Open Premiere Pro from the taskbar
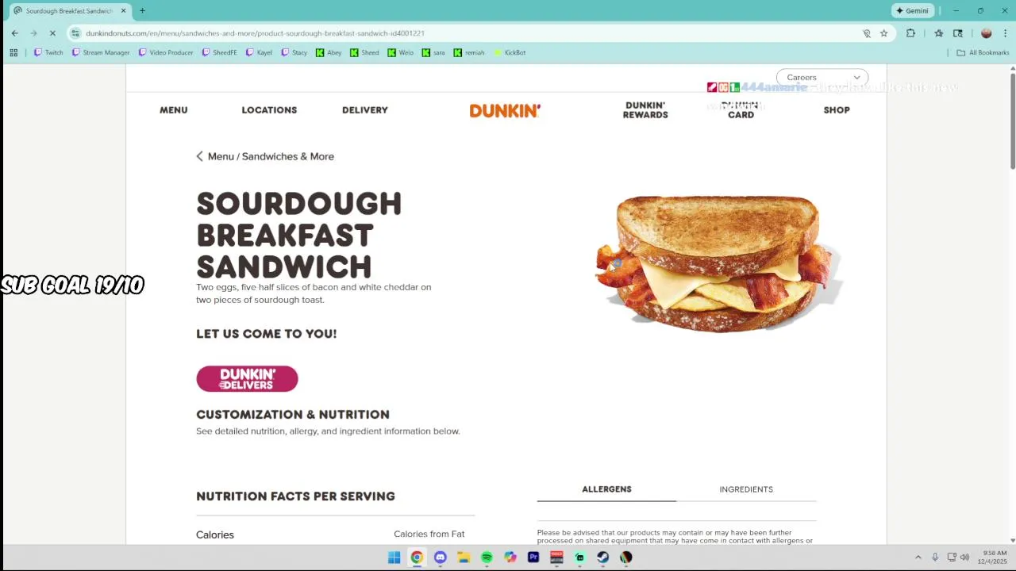1016x571 pixels. pyautogui.click(x=533, y=558)
